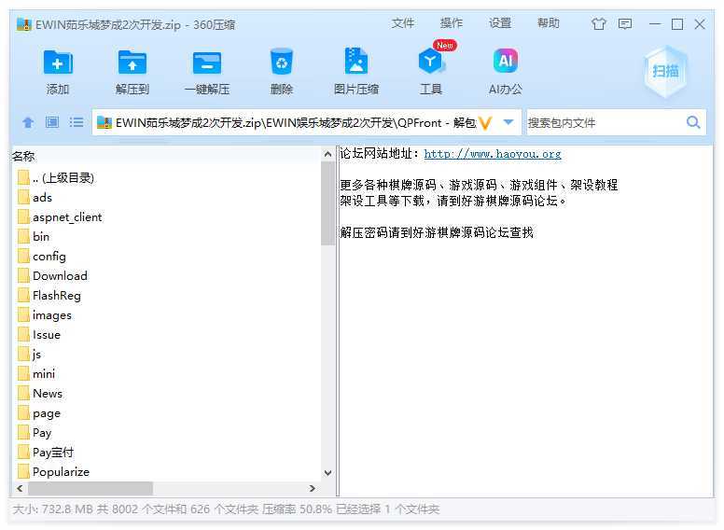Click the horizontal scroll right arrow
The image size is (724, 530).
click(x=313, y=488)
